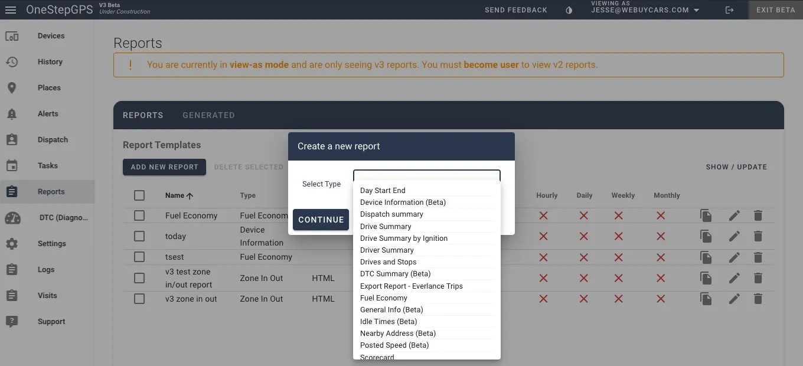Check the checkbox for the 'today' report

[139, 236]
